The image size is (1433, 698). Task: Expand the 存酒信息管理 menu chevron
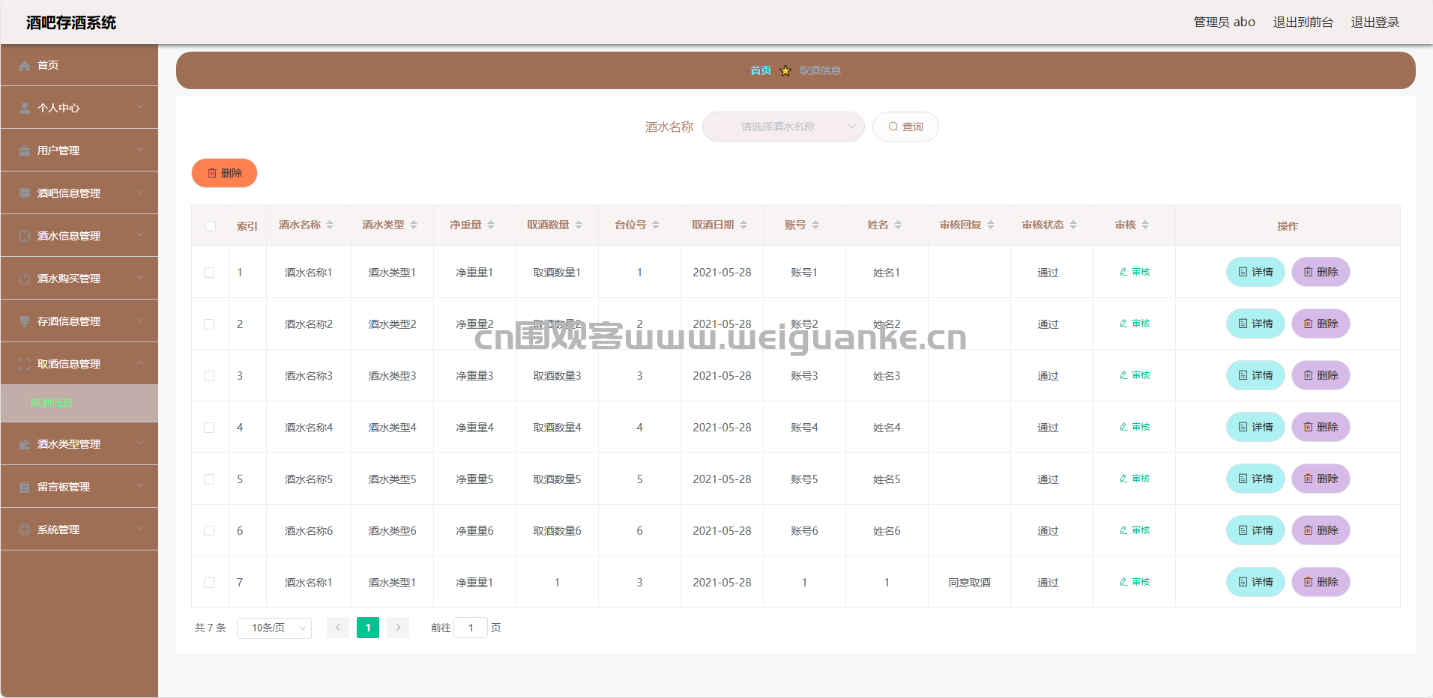tap(140, 321)
